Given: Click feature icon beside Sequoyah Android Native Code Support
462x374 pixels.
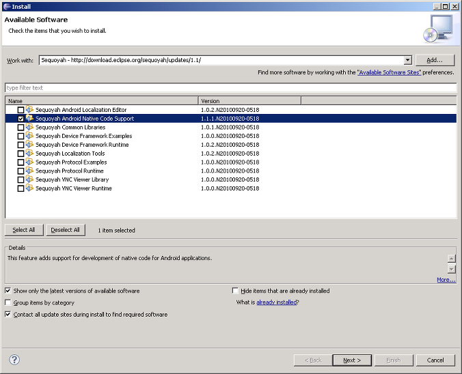Looking at the screenshot, I should click(29, 118).
